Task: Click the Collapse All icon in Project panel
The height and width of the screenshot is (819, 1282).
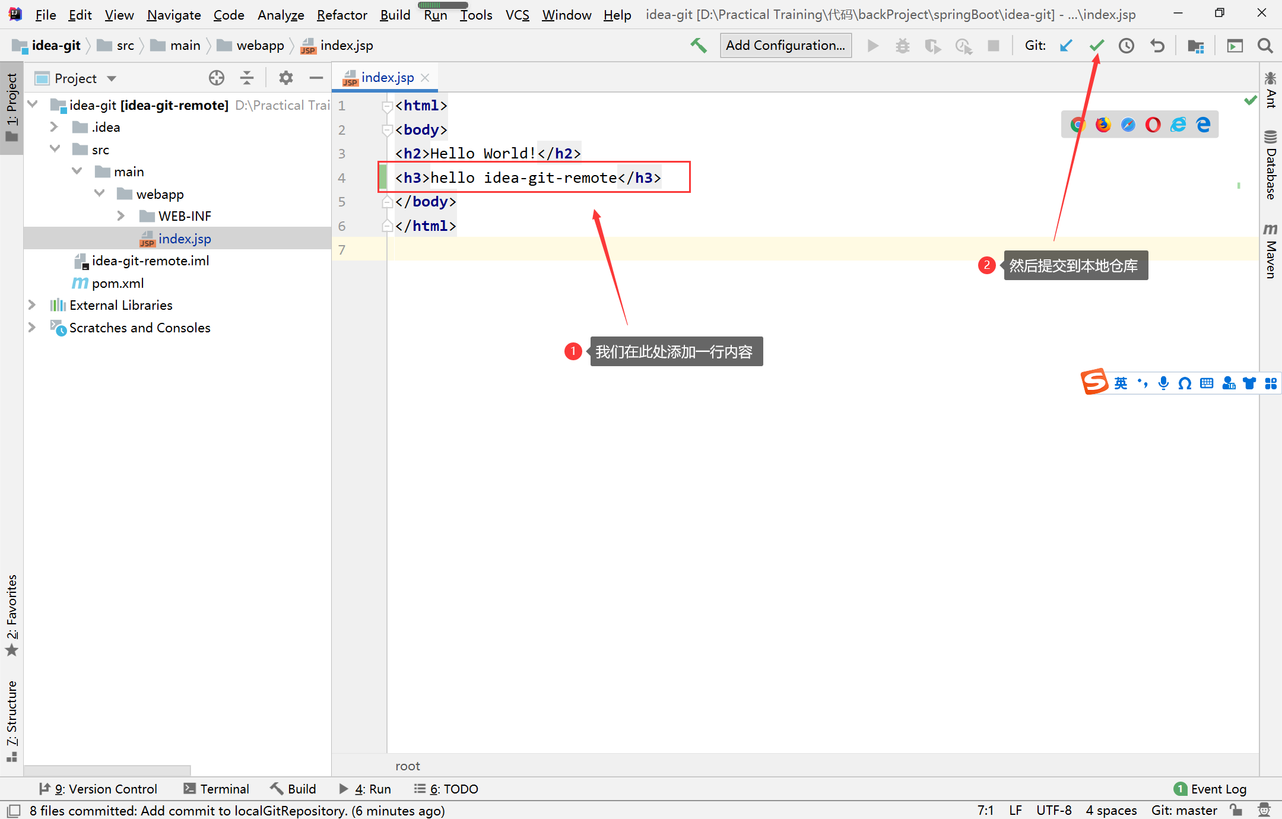Action: [247, 78]
